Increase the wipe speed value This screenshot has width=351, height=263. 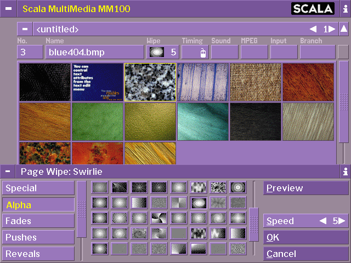(342, 221)
